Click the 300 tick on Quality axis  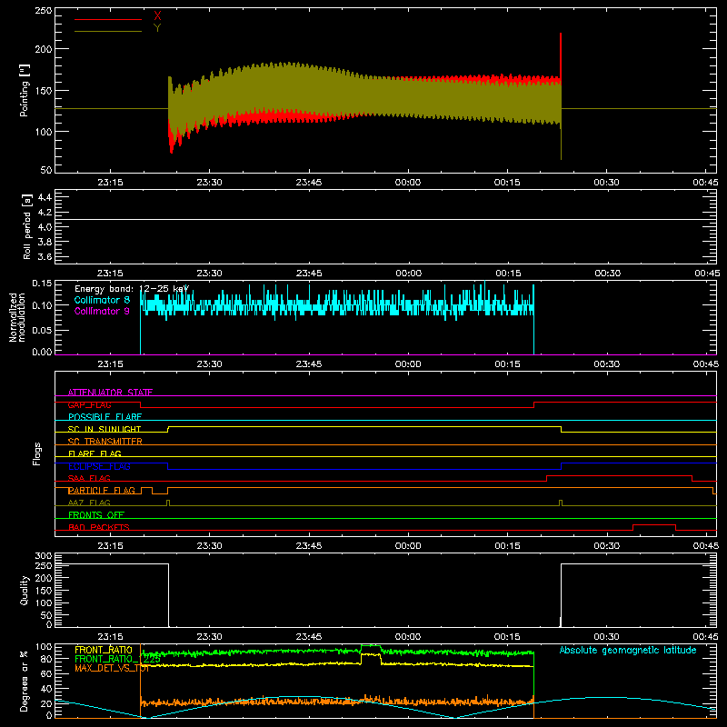point(44,556)
